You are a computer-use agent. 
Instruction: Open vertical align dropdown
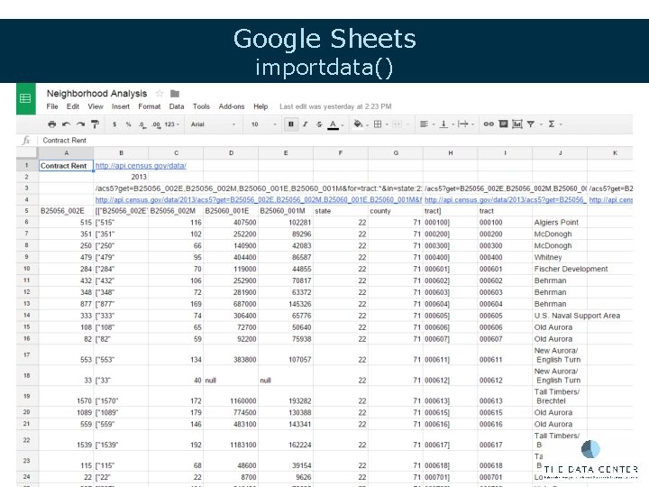446,124
